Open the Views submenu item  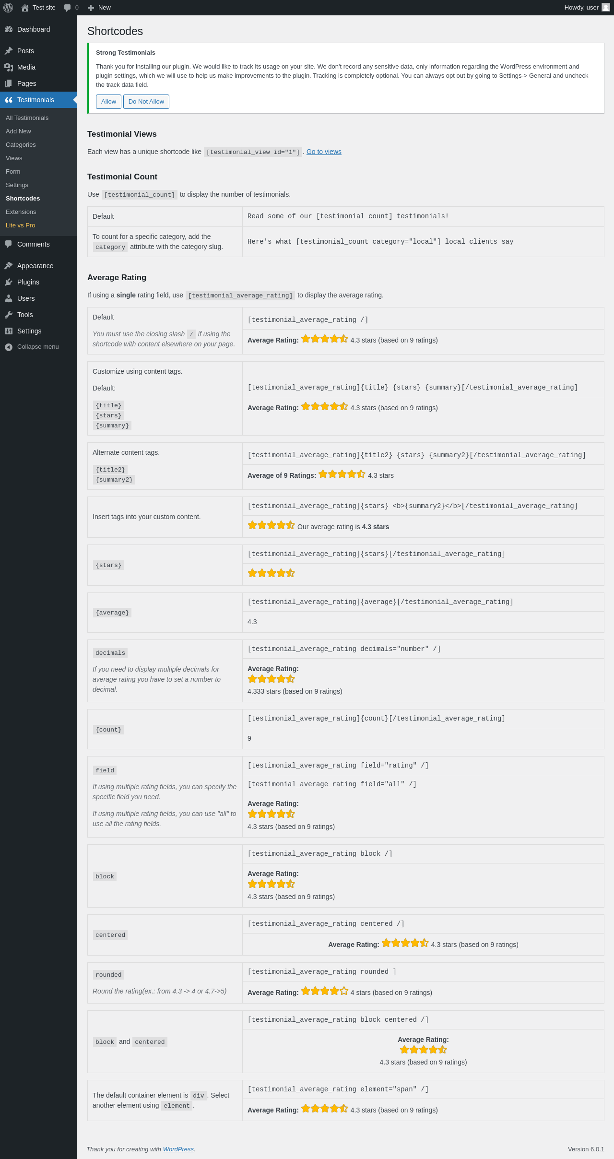(14, 158)
